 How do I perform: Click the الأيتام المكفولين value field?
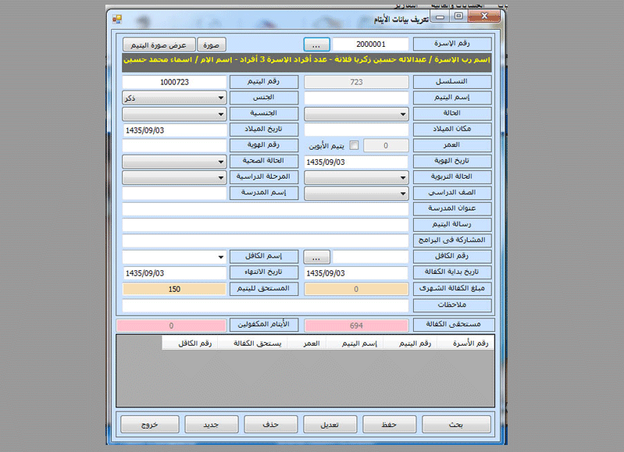(172, 325)
